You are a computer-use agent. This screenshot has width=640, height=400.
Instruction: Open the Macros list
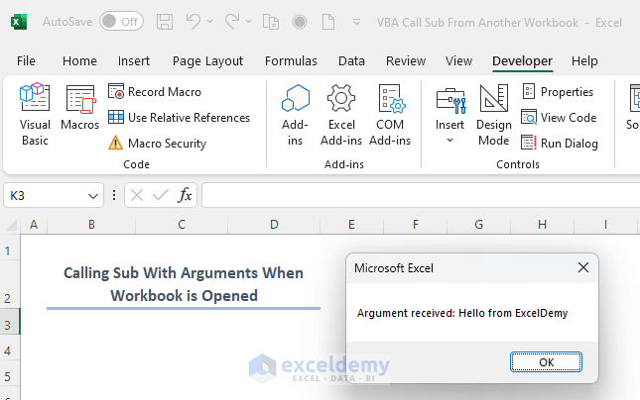click(x=80, y=107)
